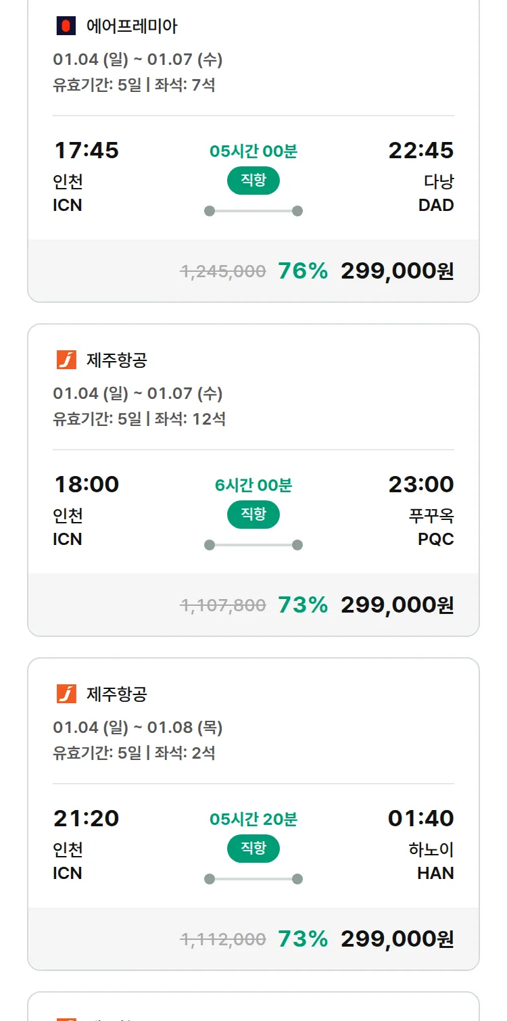Click the PQC arrival airport code
The height and width of the screenshot is (1021, 507).
pos(436,540)
